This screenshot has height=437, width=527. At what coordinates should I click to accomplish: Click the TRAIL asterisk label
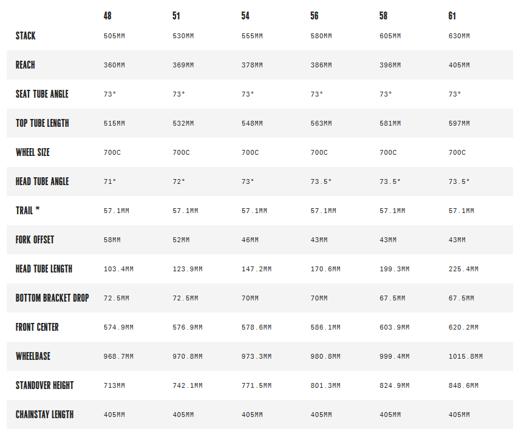point(27,211)
